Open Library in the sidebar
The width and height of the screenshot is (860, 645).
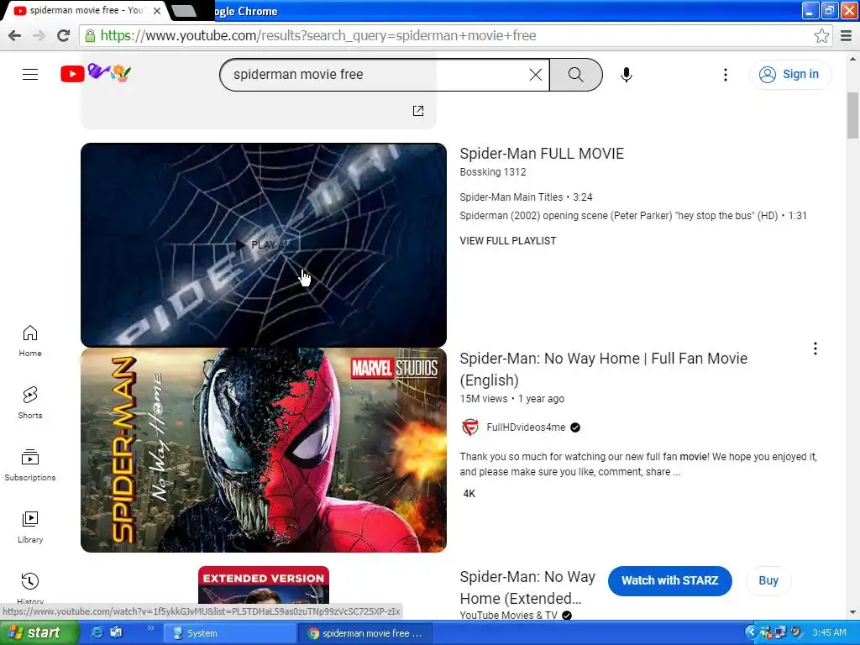coord(30,527)
